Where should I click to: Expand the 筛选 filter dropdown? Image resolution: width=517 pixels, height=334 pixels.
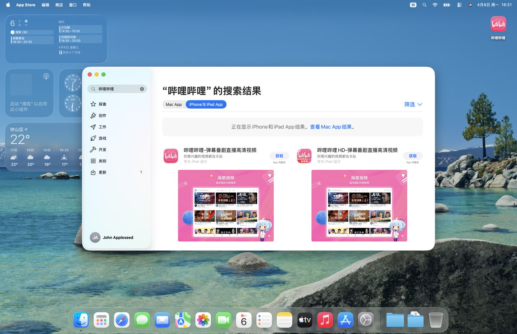(x=413, y=104)
